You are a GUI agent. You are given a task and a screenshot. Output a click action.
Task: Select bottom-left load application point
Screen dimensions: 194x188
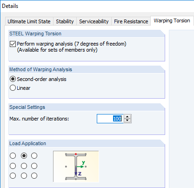click(13, 176)
